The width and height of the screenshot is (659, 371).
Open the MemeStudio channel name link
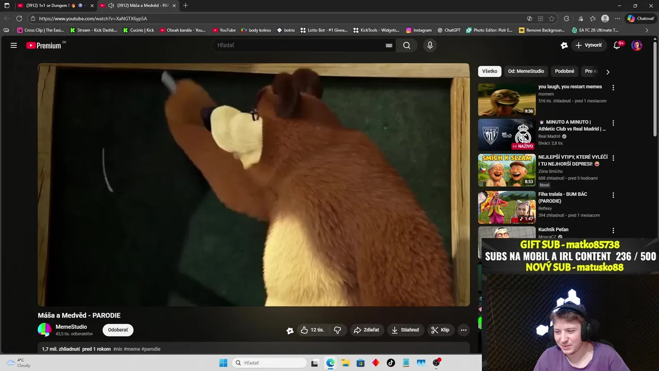pyautogui.click(x=71, y=327)
